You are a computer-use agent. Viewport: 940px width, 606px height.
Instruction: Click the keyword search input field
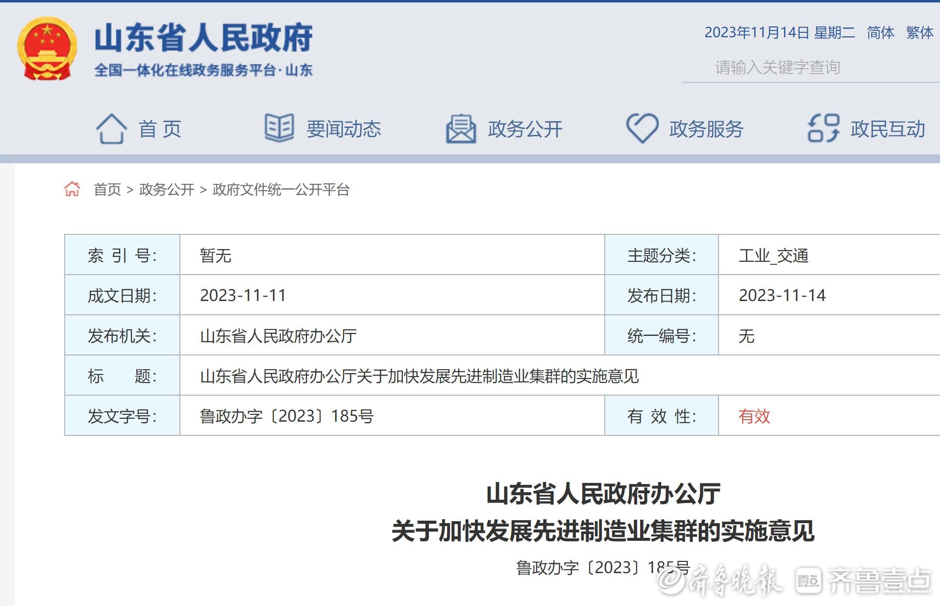(809, 68)
